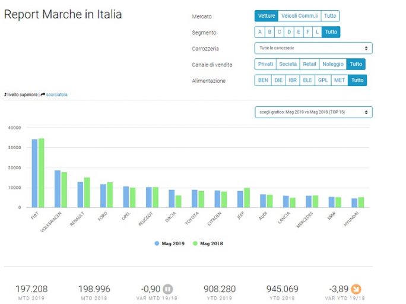Click the 197.208 MTD 2019 value

[32, 289]
